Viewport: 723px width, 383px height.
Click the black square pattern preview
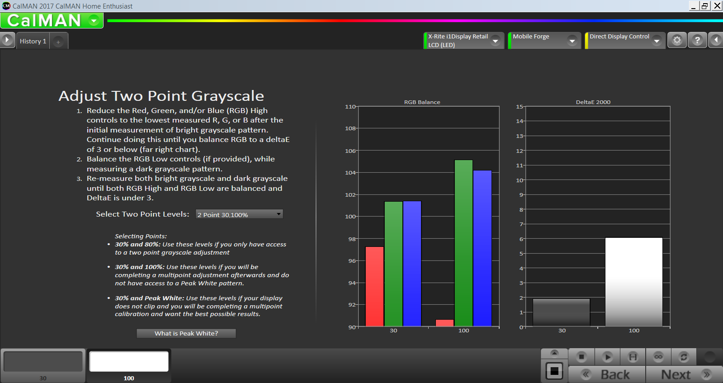click(x=554, y=371)
